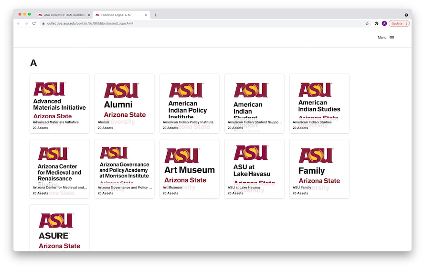Close the Endorsed Logos A-M tab
Viewport: 425px width, 269px height.
[146, 15]
